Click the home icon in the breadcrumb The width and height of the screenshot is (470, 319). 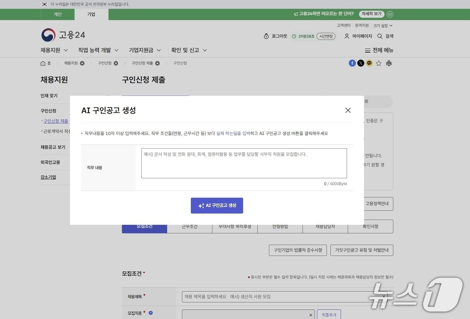pos(43,63)
